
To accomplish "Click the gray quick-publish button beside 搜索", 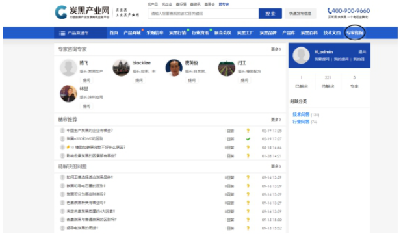I will click(300, 14).
